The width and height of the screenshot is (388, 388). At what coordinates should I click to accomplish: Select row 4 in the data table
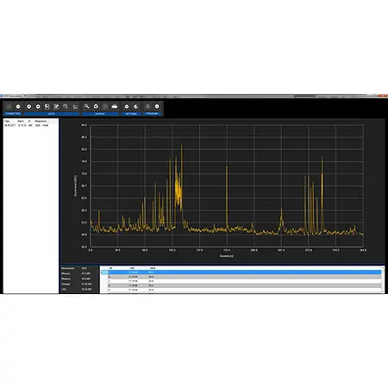[245, 285]
